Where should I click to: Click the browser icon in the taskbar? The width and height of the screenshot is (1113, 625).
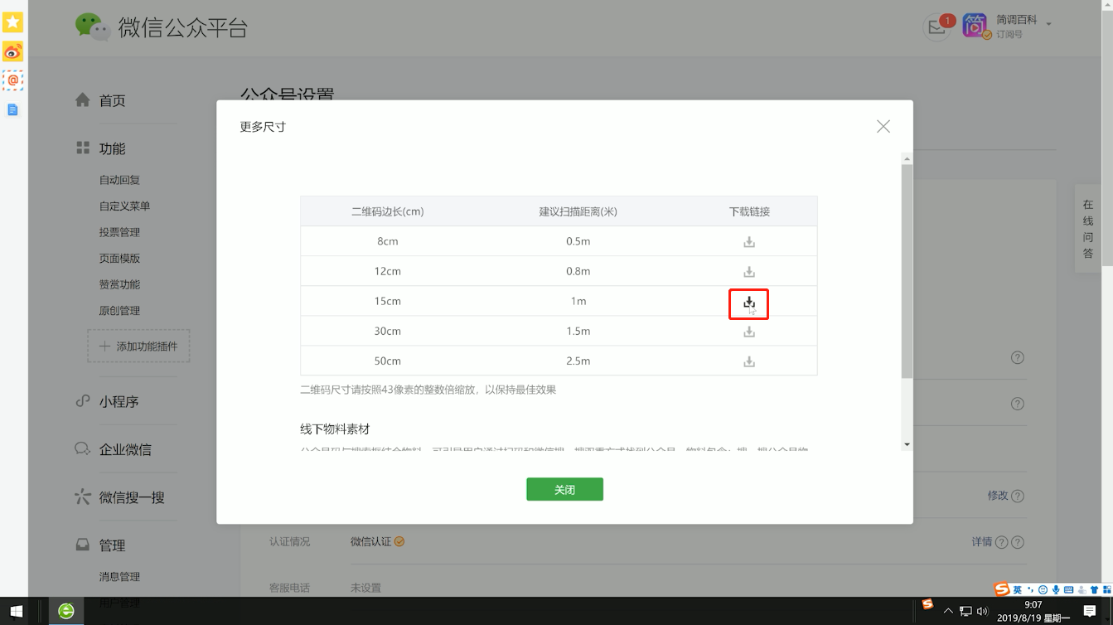tap(66, 612)
